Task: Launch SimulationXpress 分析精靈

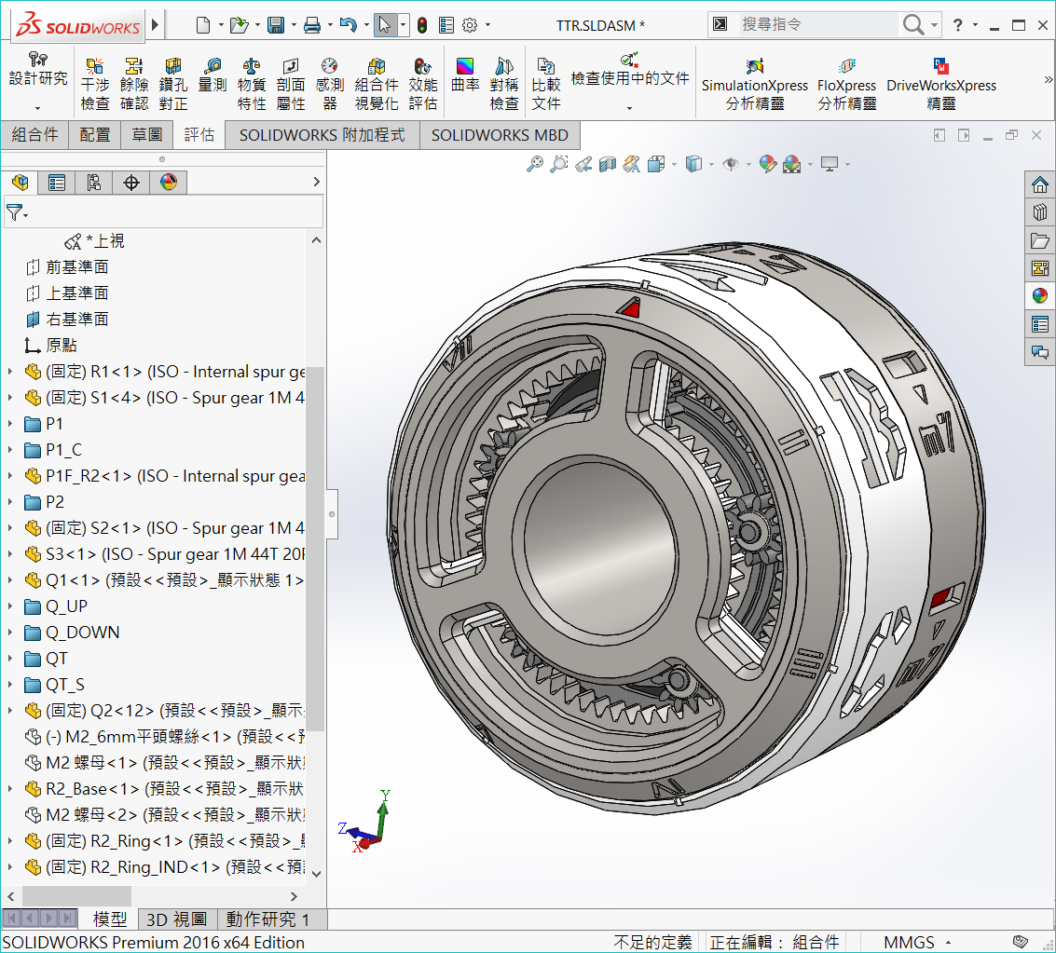Action: click(x=755, y=84)
